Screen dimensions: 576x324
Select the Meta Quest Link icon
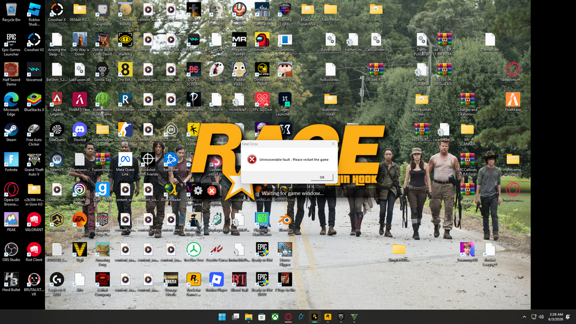125,164
